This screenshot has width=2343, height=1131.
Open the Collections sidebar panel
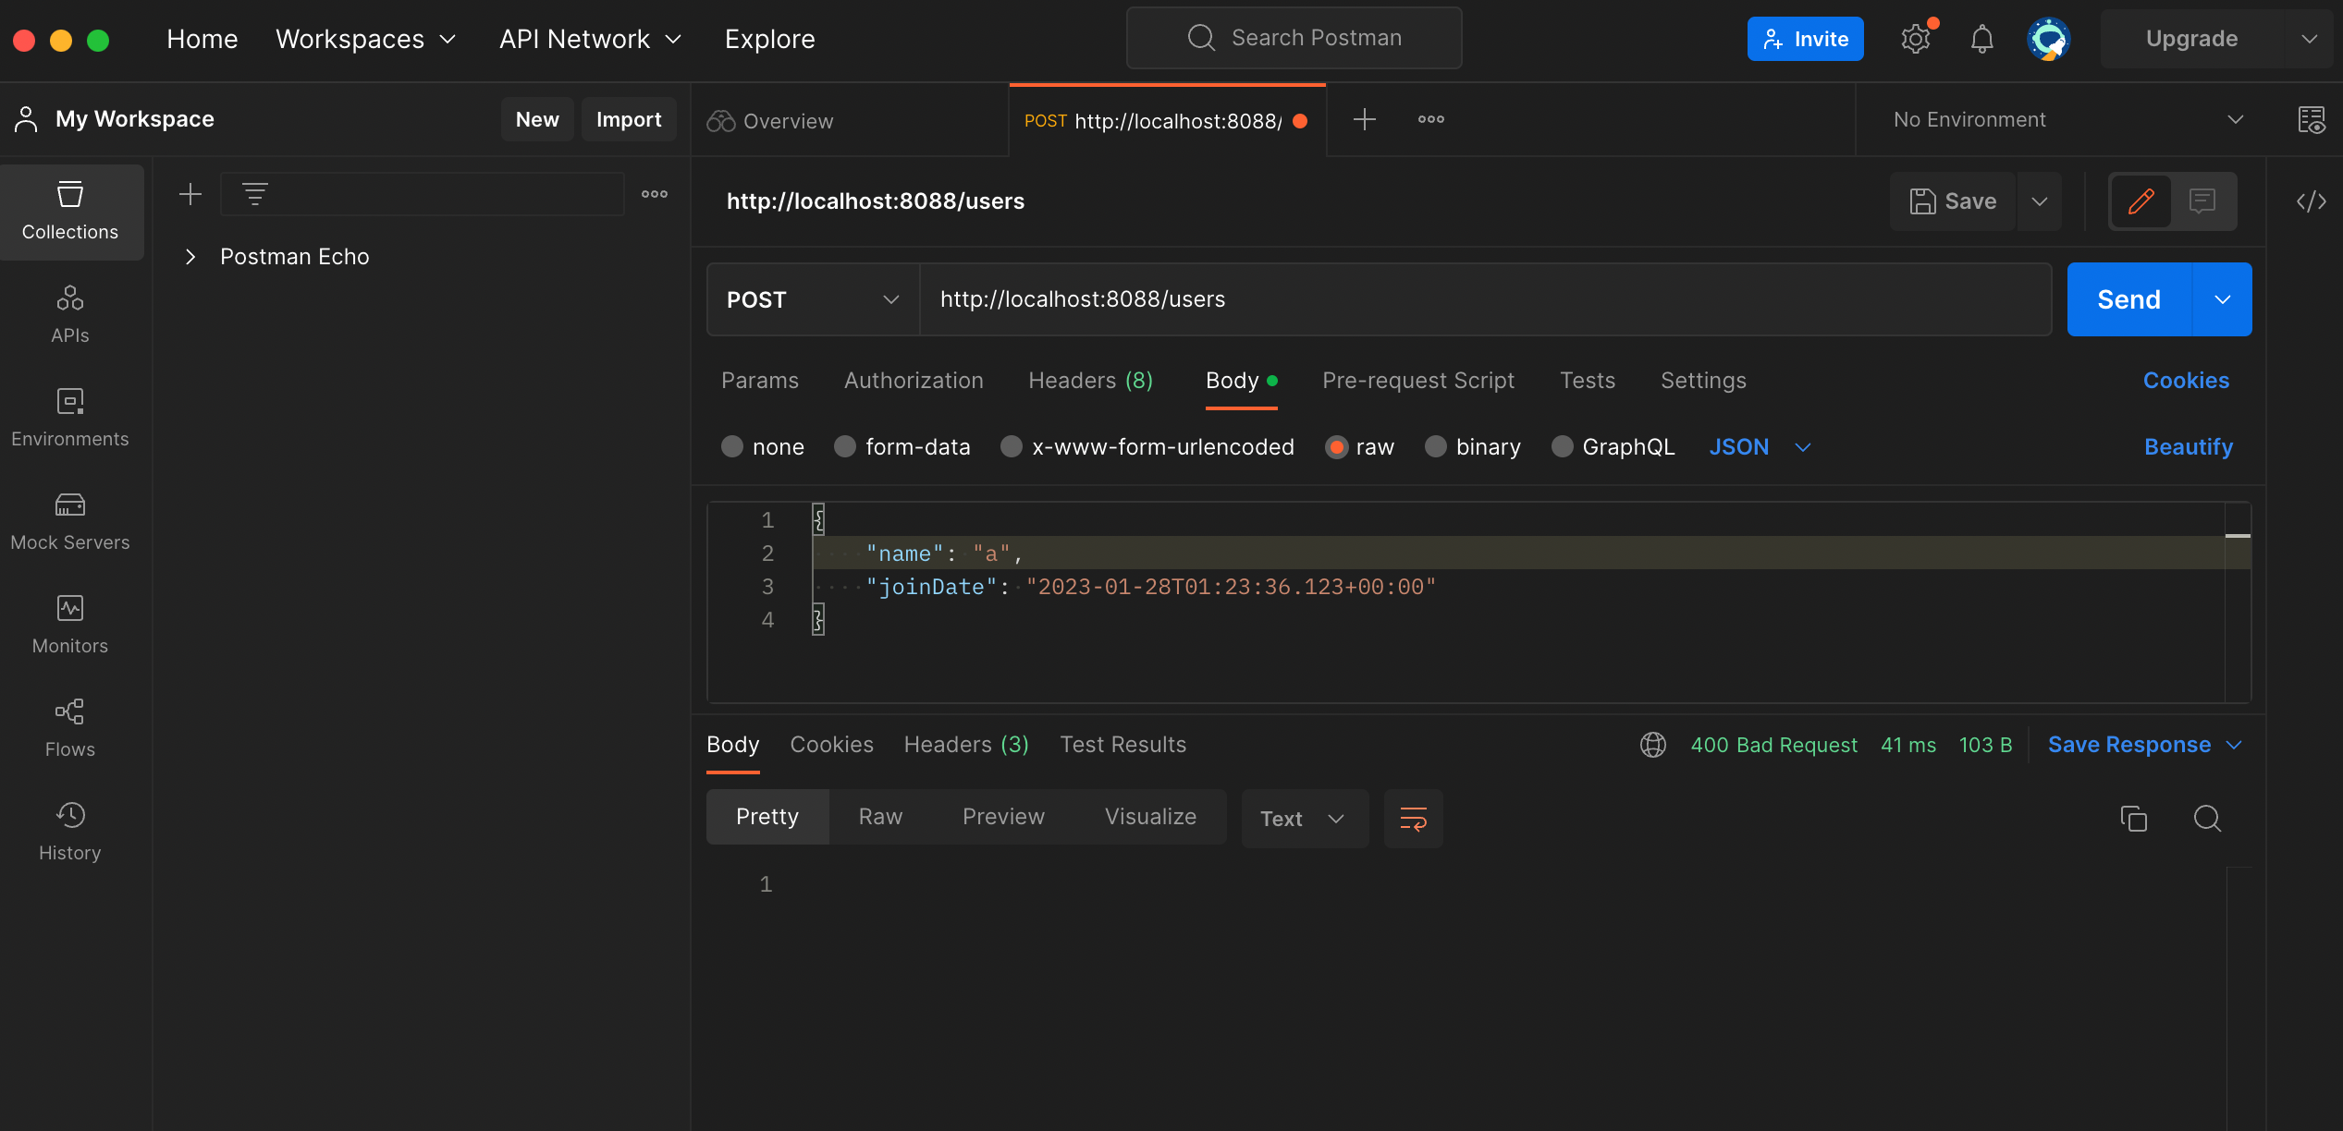(x=70, y=212)
